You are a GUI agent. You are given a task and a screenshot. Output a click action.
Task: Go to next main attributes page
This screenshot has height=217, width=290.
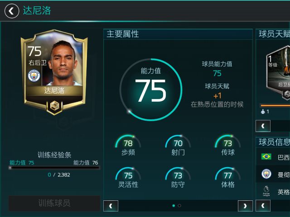pos(245,206)
